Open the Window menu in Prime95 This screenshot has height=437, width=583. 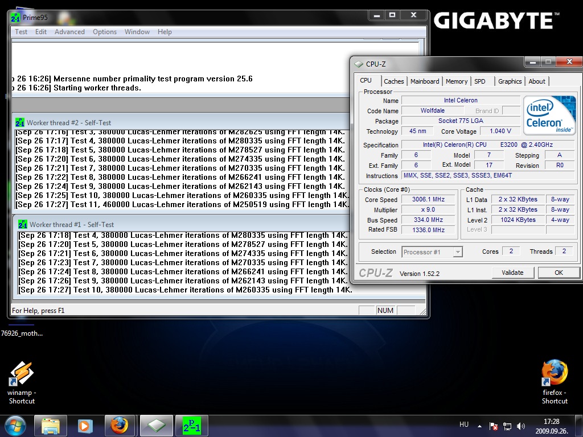point(137,32)
